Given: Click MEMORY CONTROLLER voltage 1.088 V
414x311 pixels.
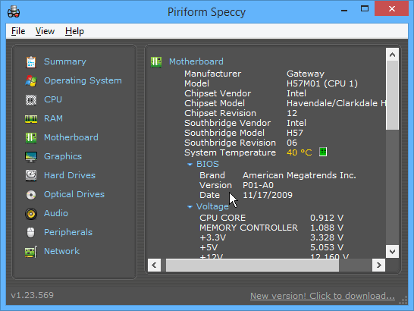Looking at the screenshot, I should tap(327, 228).
